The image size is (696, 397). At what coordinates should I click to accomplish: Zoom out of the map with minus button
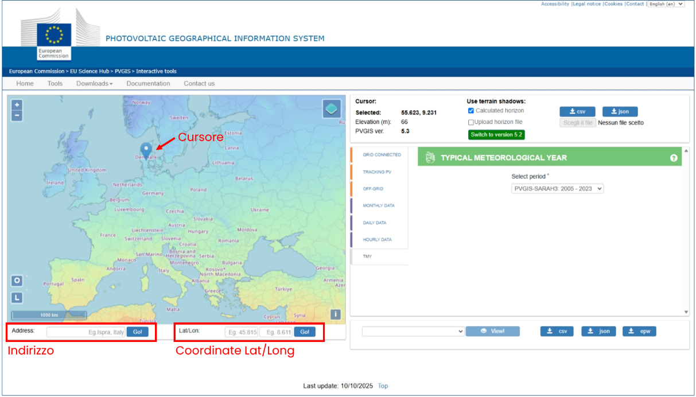(x=17, y=115)
